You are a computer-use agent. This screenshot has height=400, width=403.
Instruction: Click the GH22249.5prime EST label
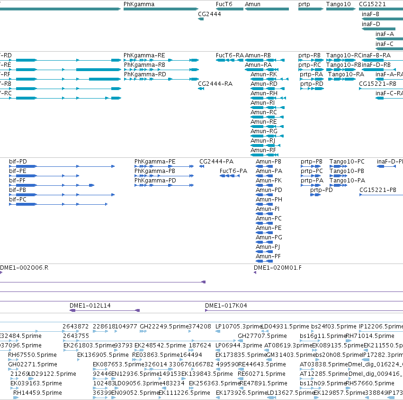coord(164,327)
